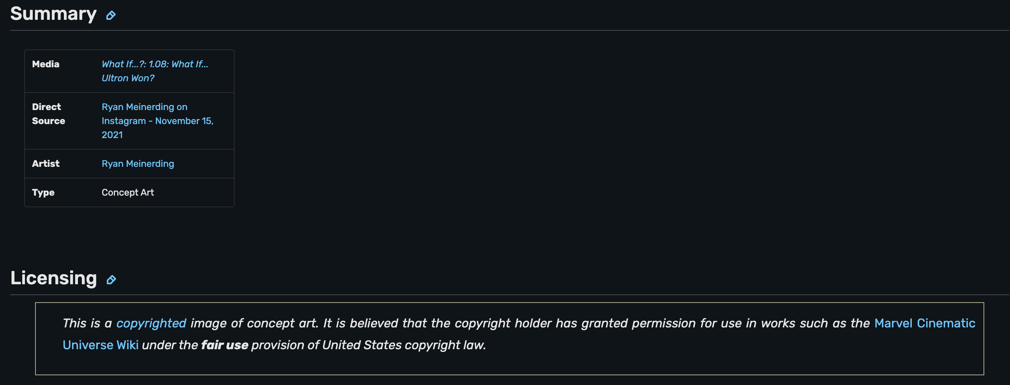
Task: Click the 'Concept Art' type value
Action: tap(127, 192)
